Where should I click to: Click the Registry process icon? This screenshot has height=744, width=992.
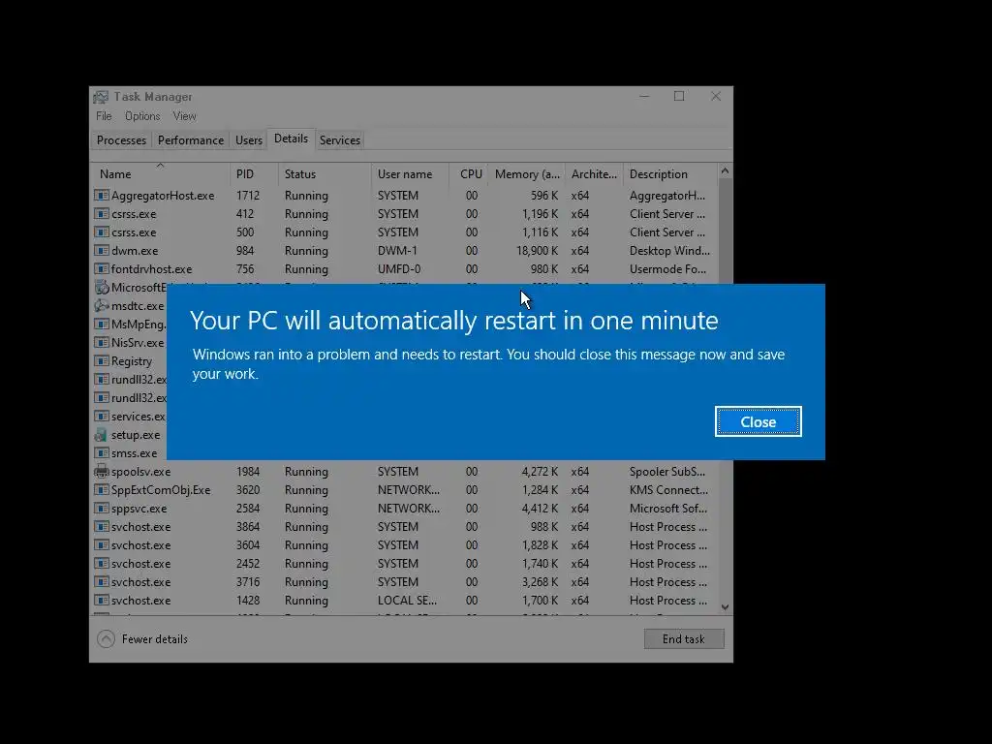click(x=101, y=360)
